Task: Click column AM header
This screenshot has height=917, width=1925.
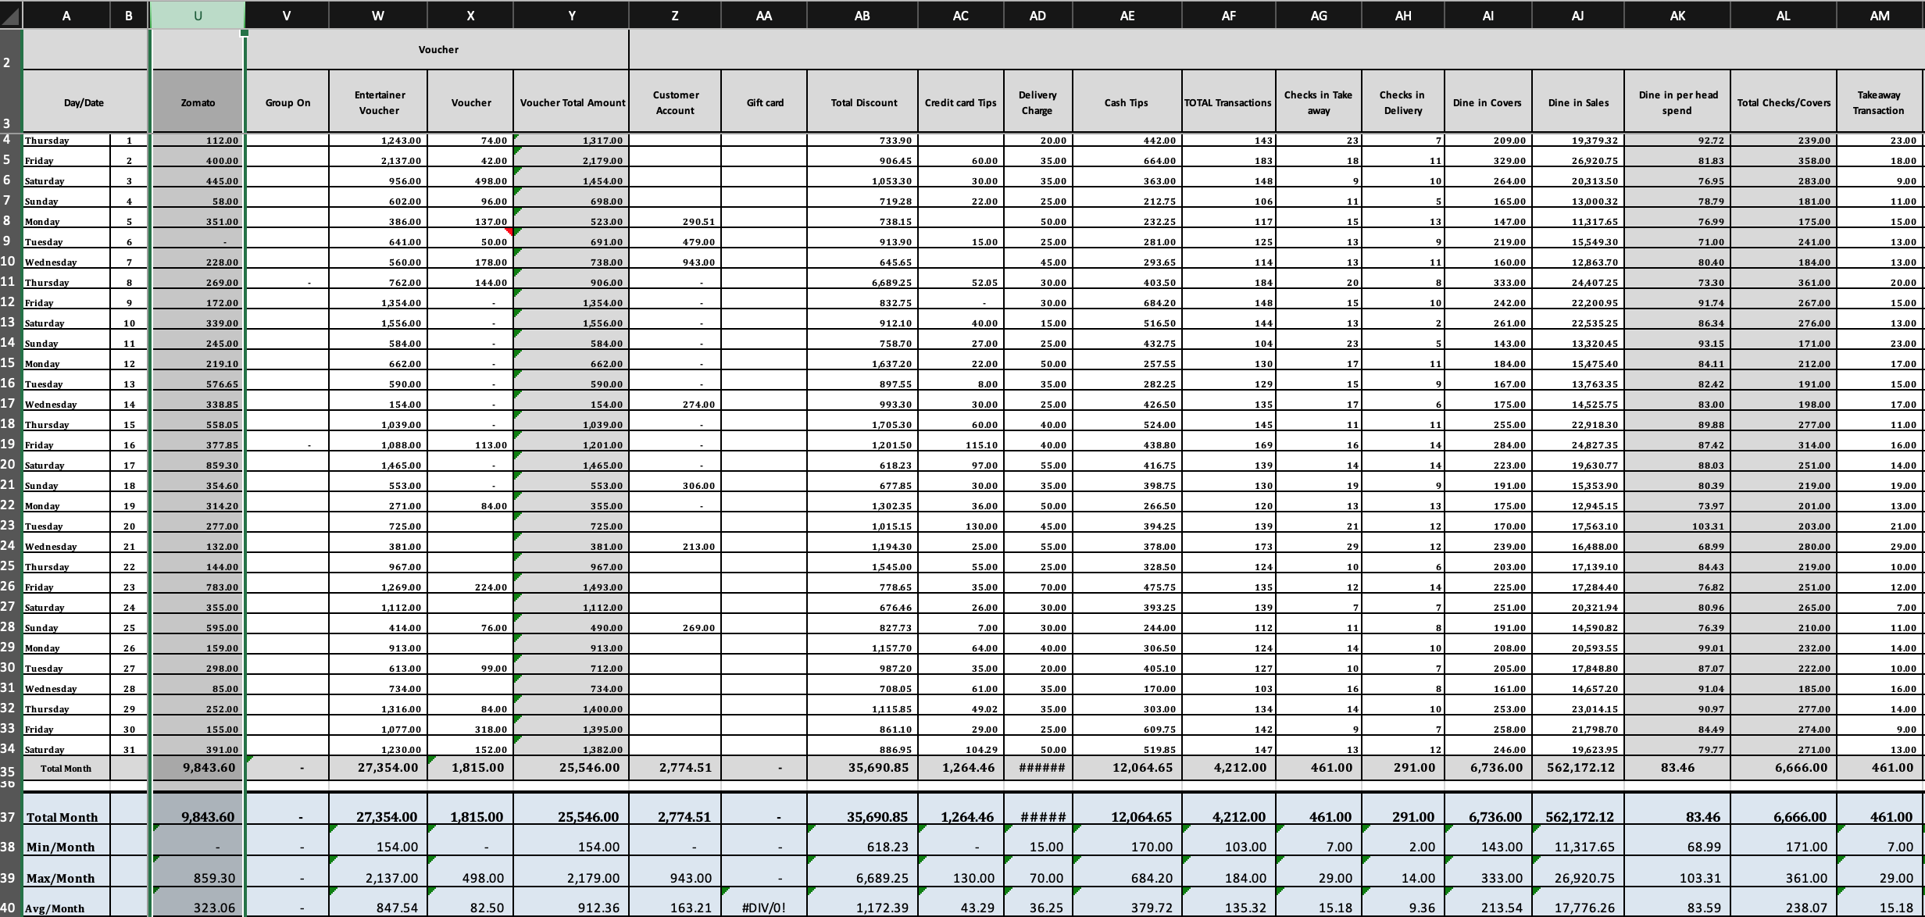Action: point(1880,16)
